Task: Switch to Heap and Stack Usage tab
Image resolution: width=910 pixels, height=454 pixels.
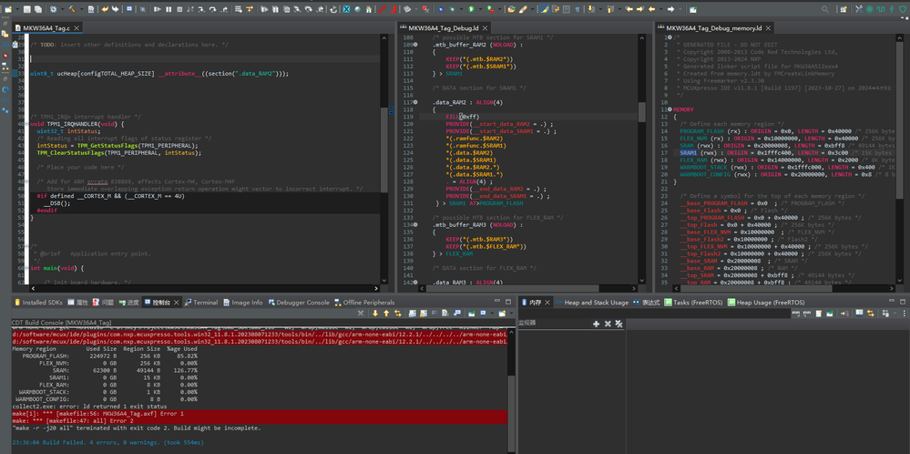Action: (x=596, y=302)
